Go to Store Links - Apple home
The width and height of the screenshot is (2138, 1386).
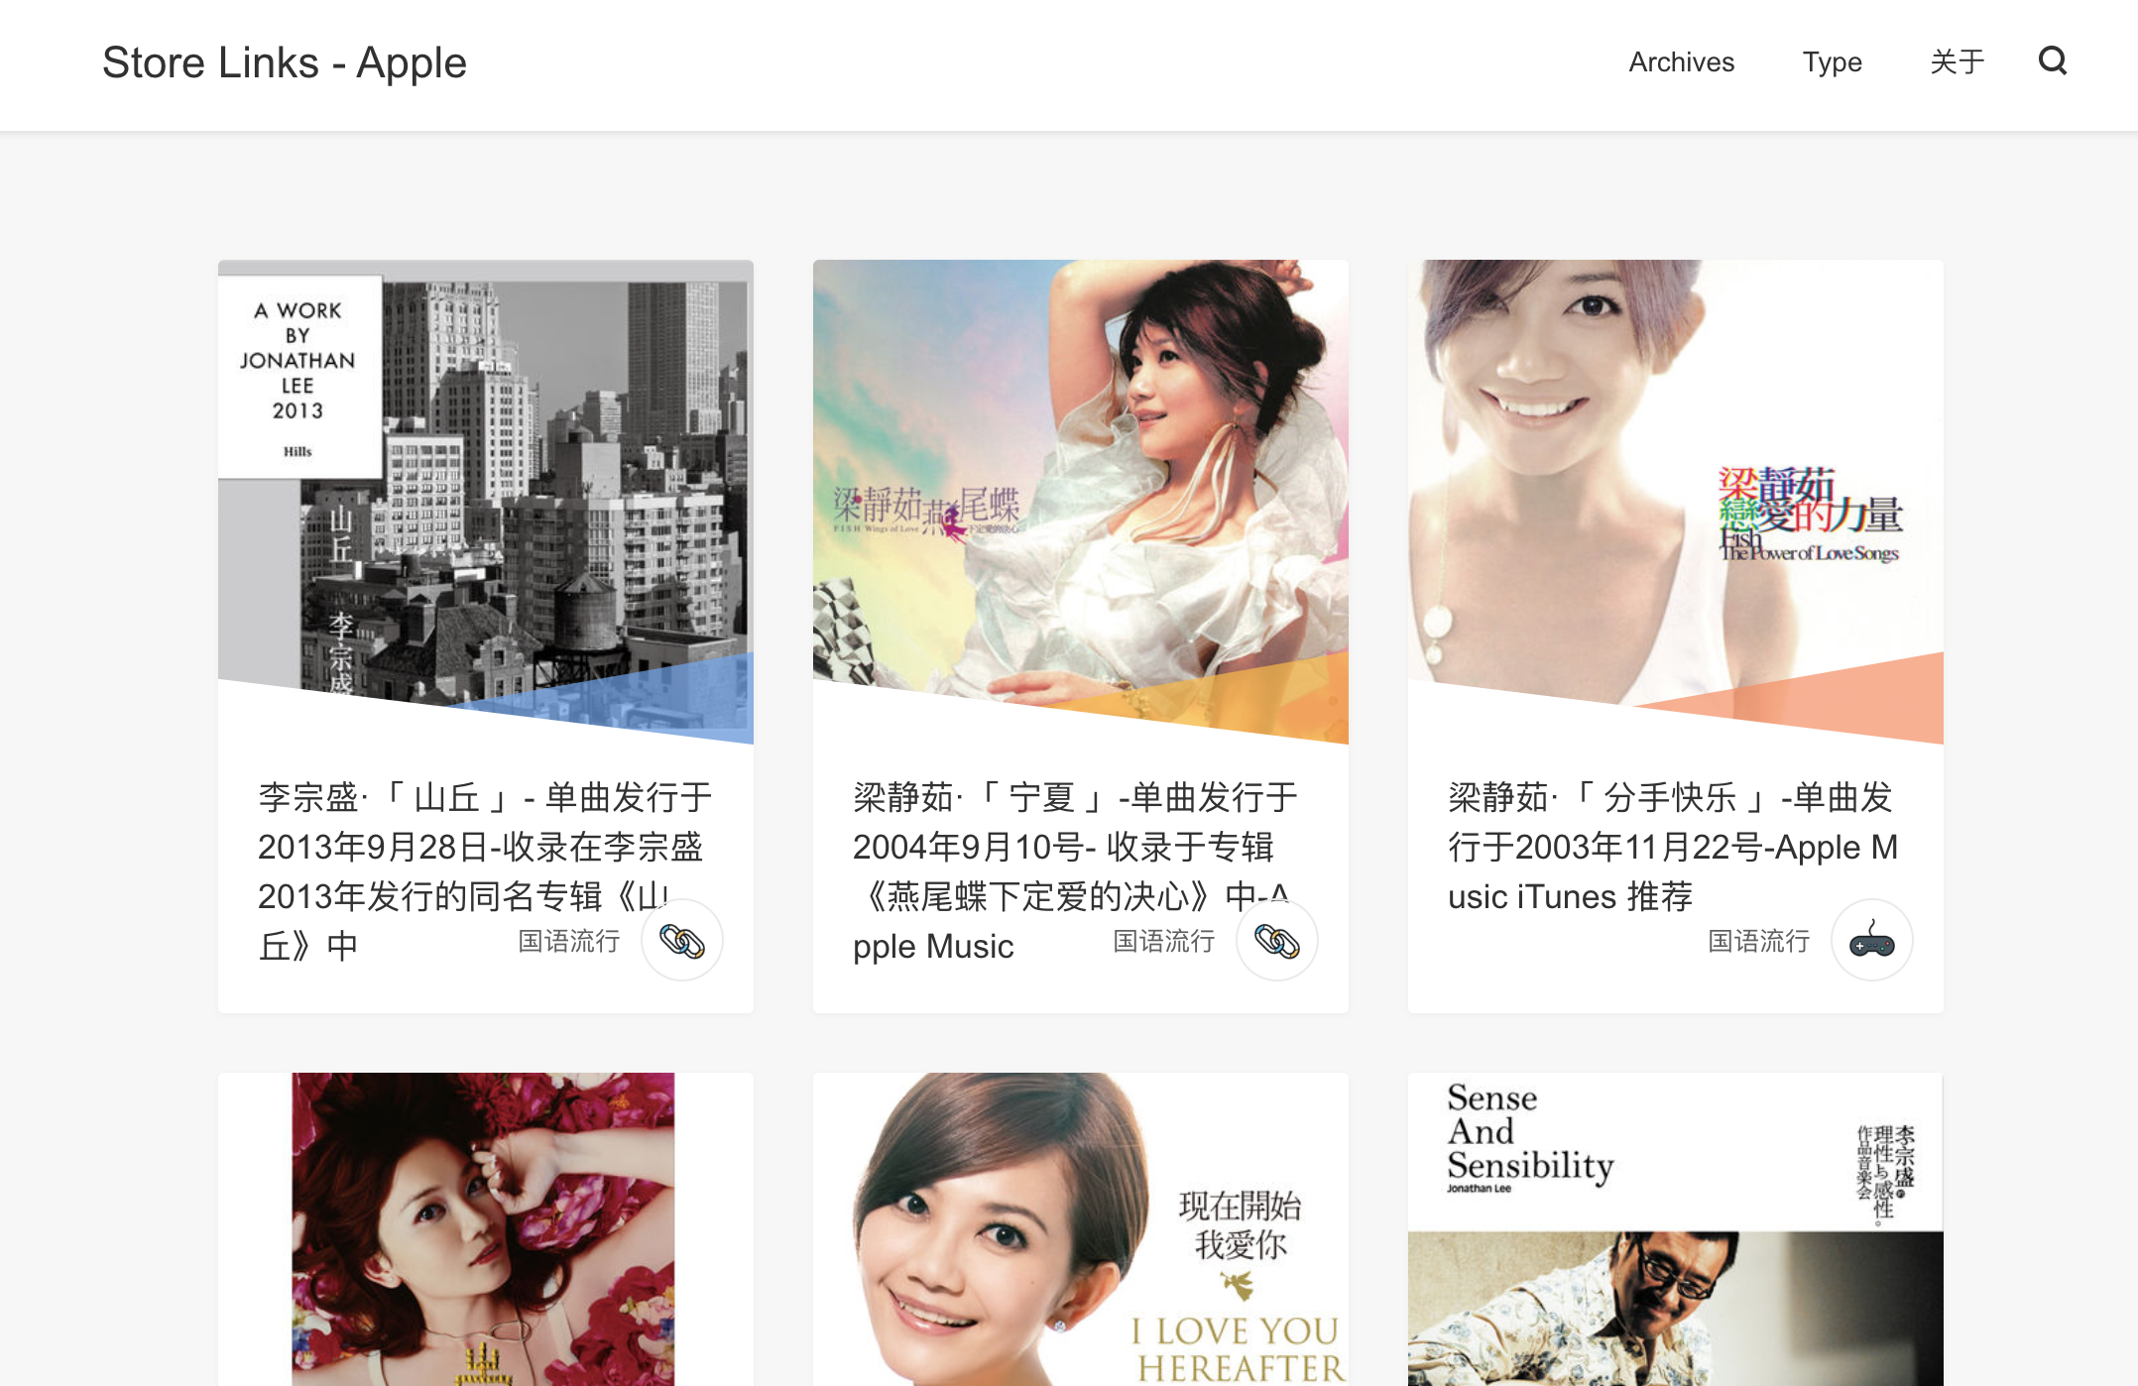click(x=285, y=62)
